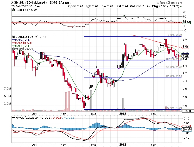
Task: Click the Open 2.45 quote value
Action: (76, 6)
